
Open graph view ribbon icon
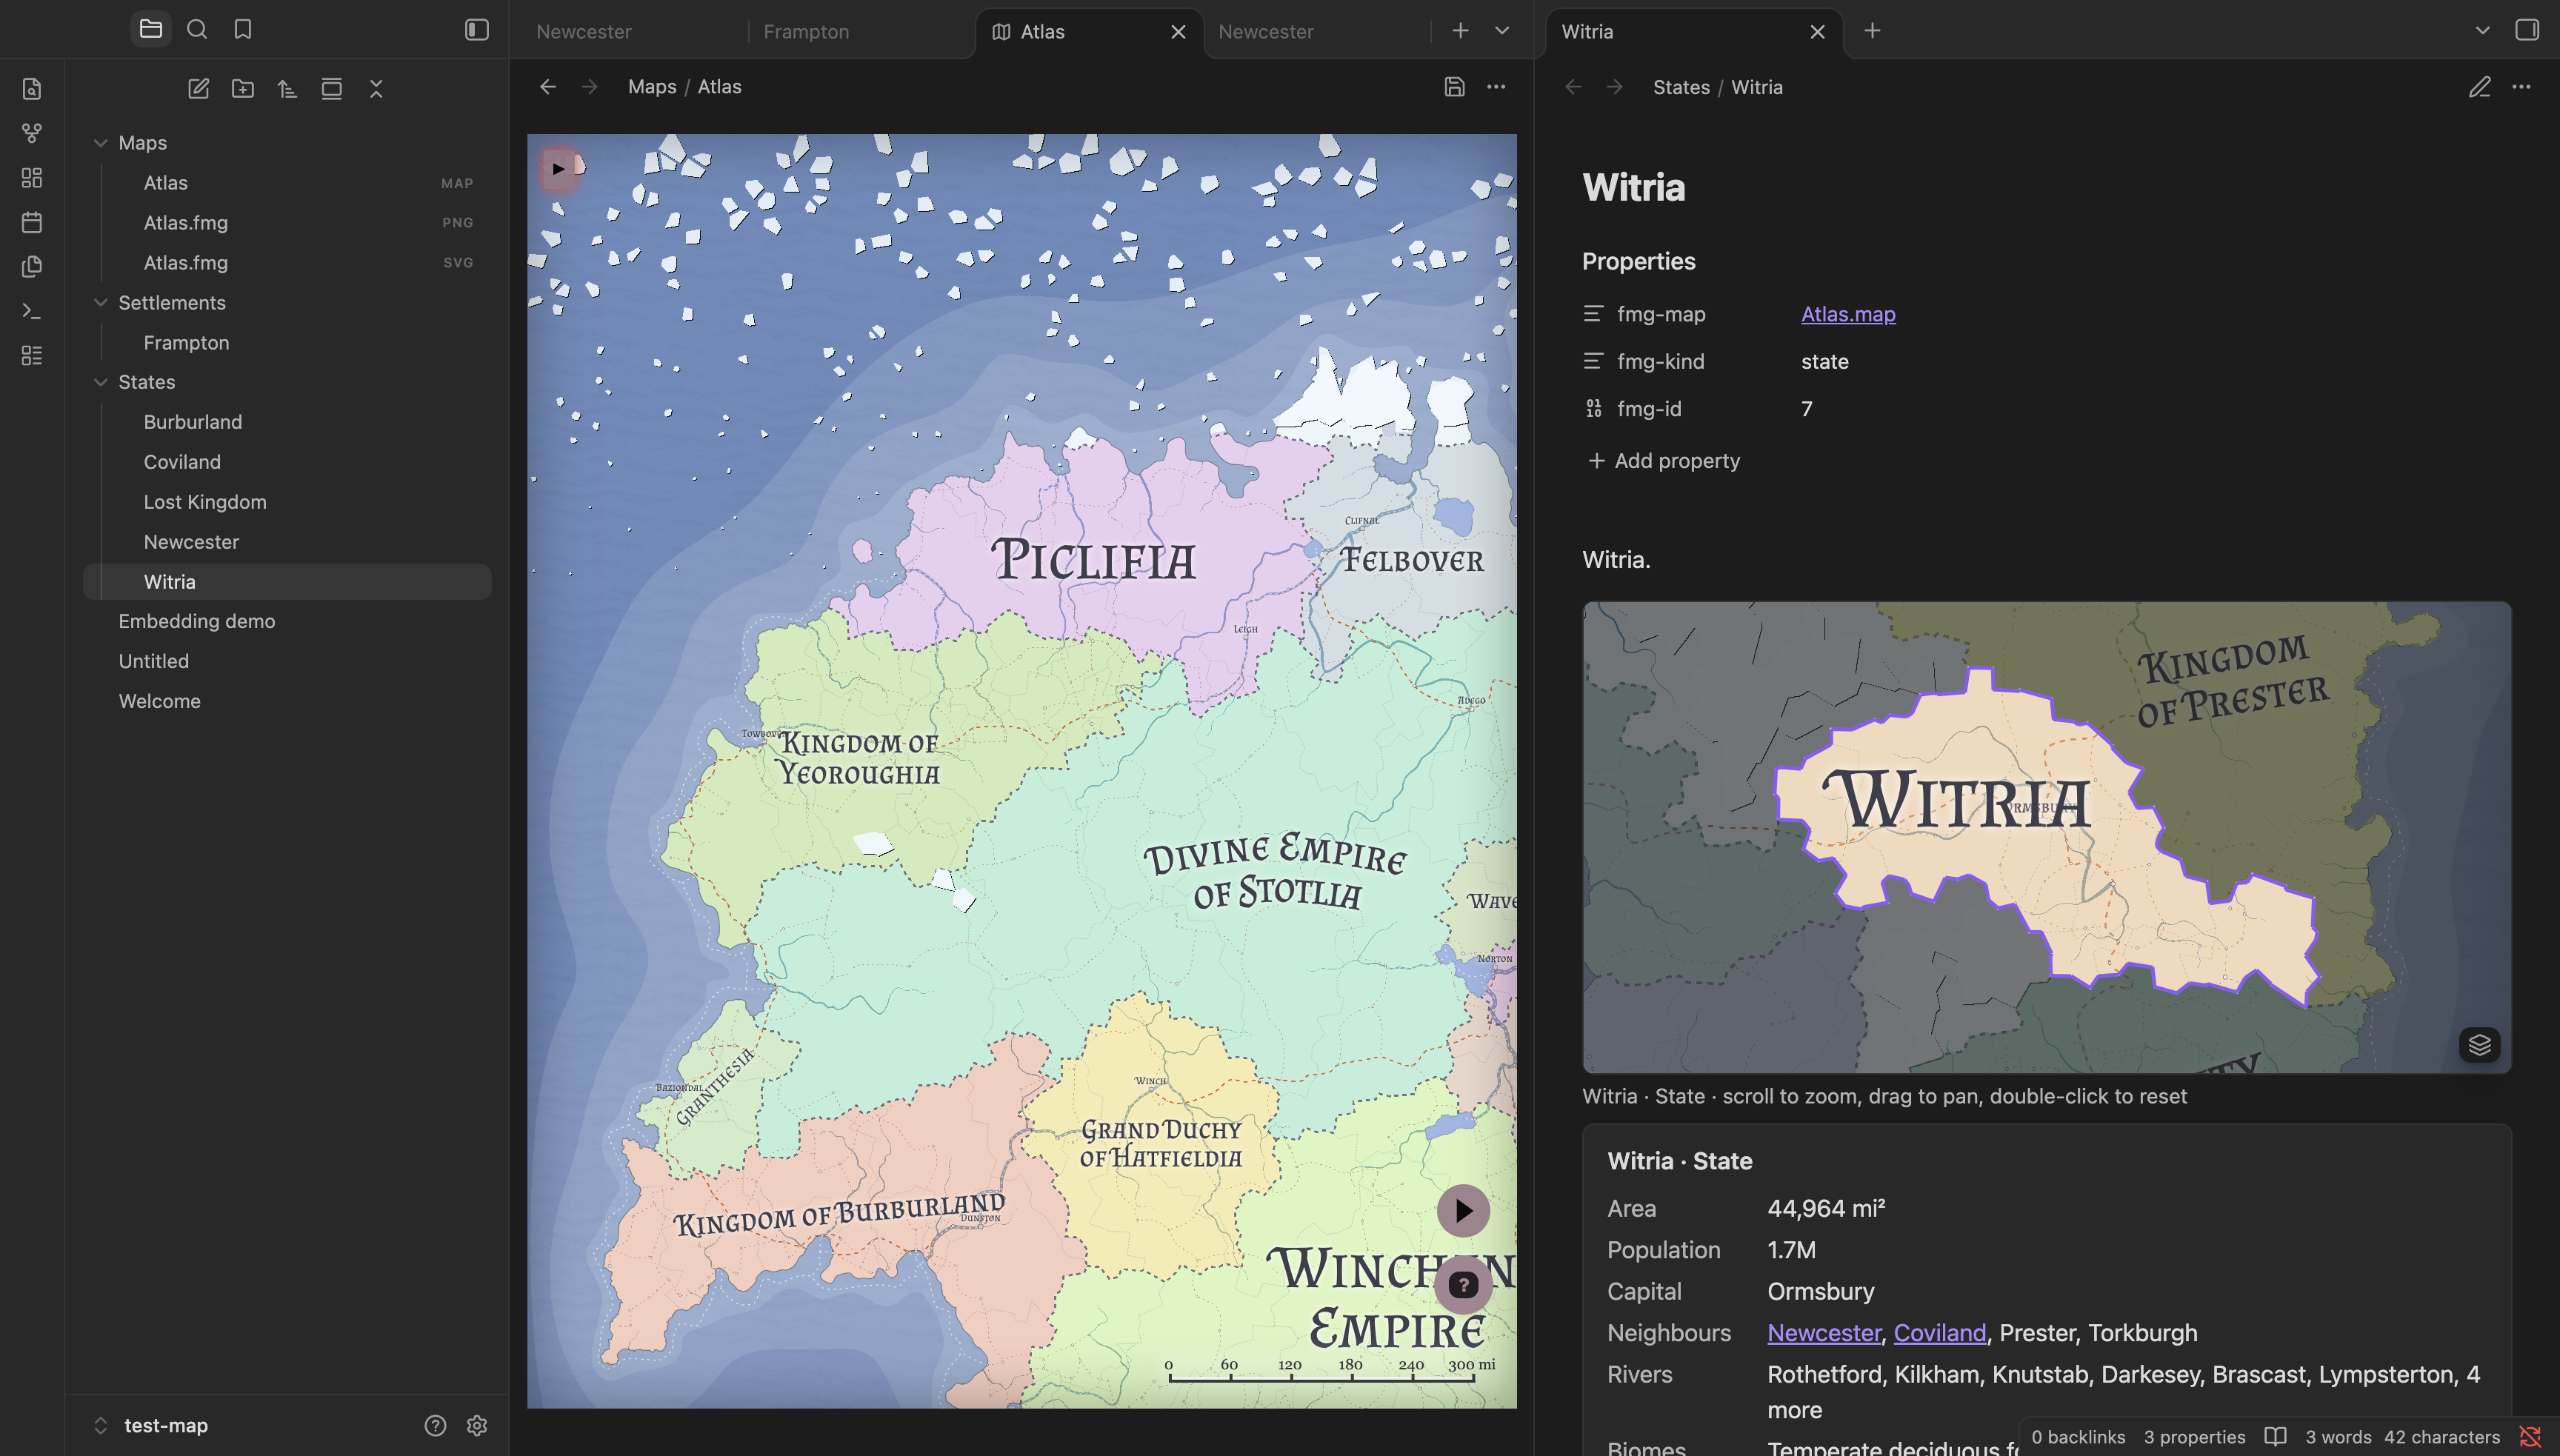click(x=32, y=133)
